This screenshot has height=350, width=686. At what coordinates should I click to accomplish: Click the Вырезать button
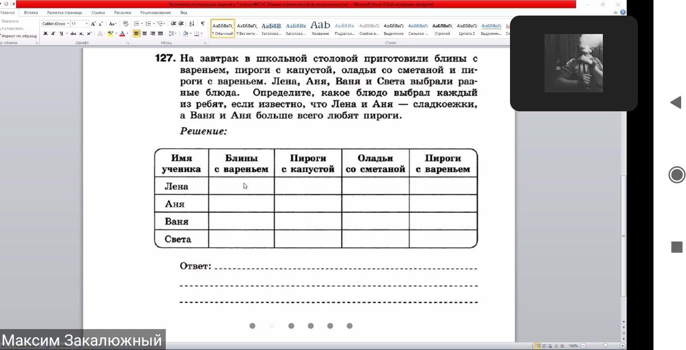(9, 21)
